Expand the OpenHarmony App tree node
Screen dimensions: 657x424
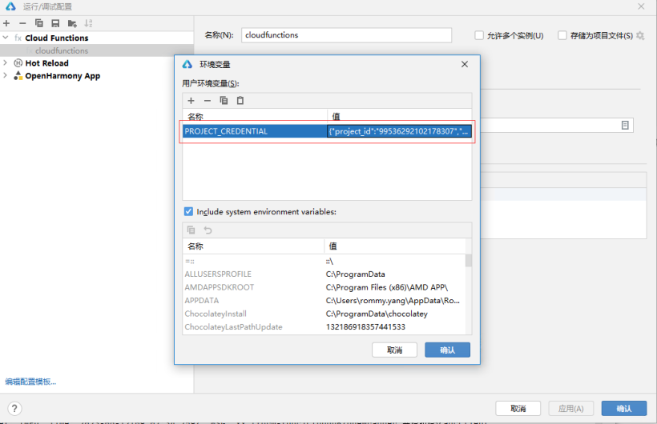pyautogui.click(x=6, y=75)
